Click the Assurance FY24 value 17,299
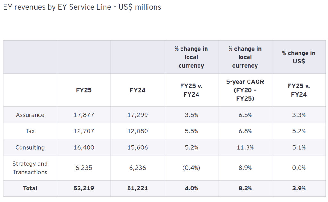The width and height of the screenshot is (328, 202). pos(138,115)
